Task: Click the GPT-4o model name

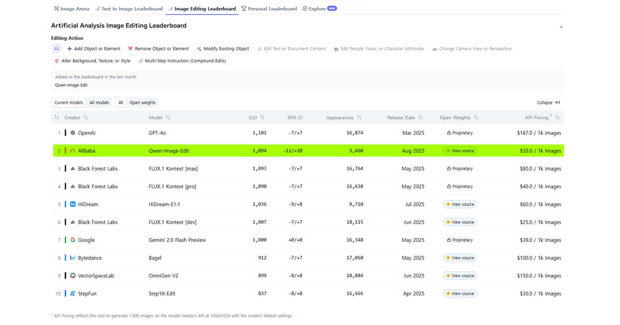Action: [x=157, y=133]
